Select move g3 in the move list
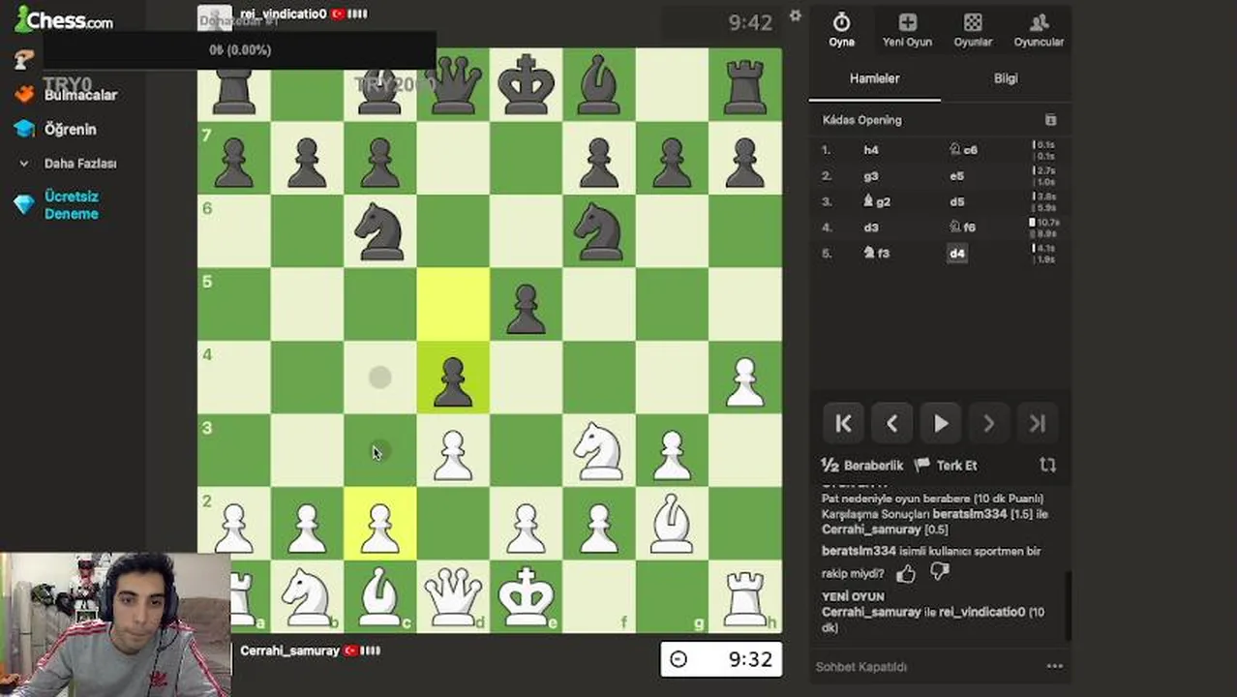The height and width of the screenshot is (697, 1237). point(871,176)
